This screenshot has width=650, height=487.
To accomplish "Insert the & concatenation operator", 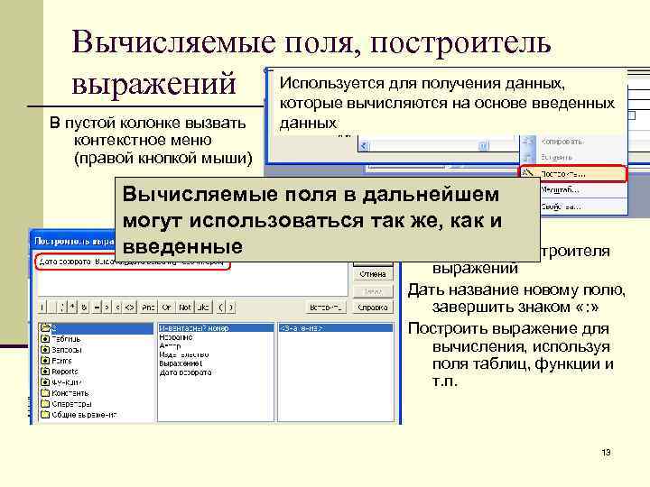I will click(x=84, y=308).
